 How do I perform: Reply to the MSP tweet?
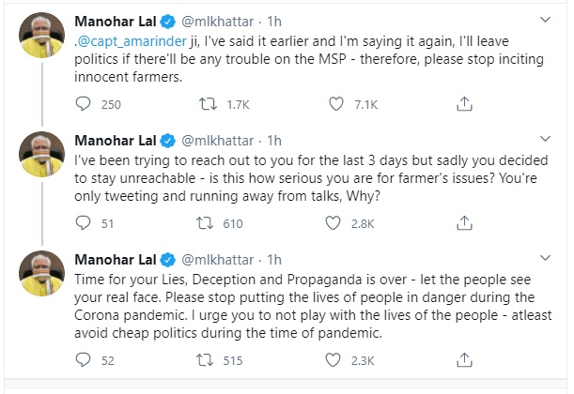84,104
